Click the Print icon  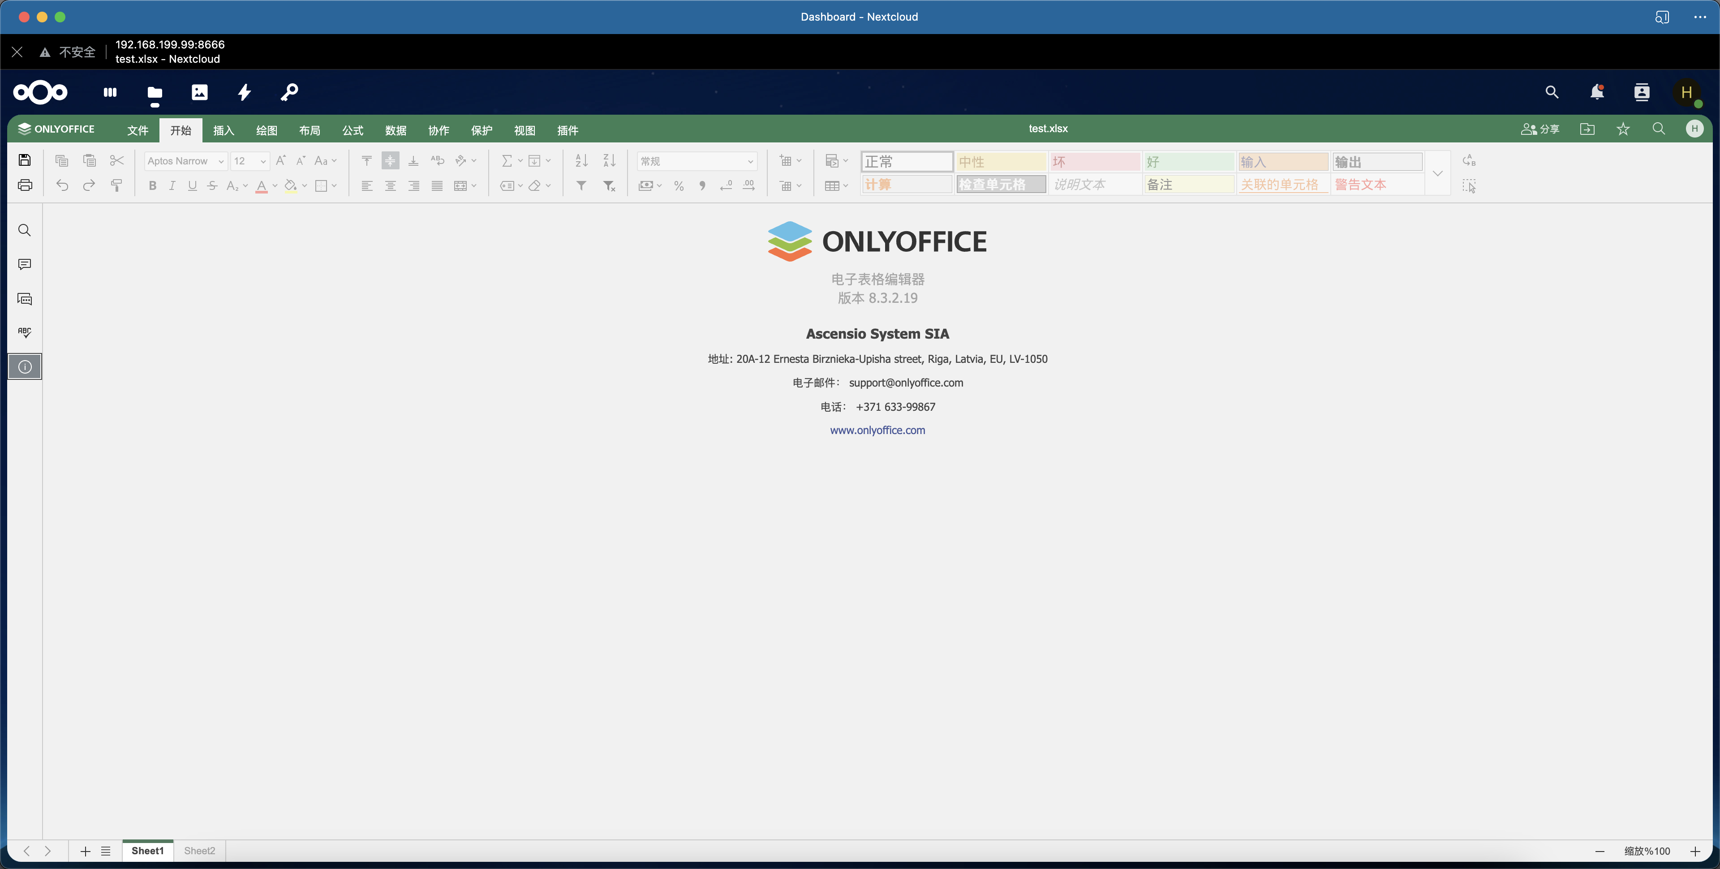25,185
